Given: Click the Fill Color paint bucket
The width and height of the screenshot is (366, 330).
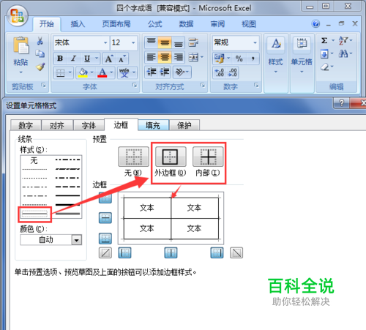Looking at the screenshot, I should coord(83,72).
